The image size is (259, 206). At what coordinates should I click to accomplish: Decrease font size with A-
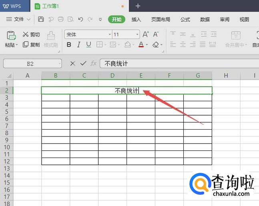[x=156, y=34]
